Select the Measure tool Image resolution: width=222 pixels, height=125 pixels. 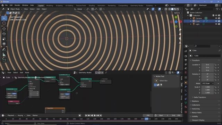tap(4, 55)
